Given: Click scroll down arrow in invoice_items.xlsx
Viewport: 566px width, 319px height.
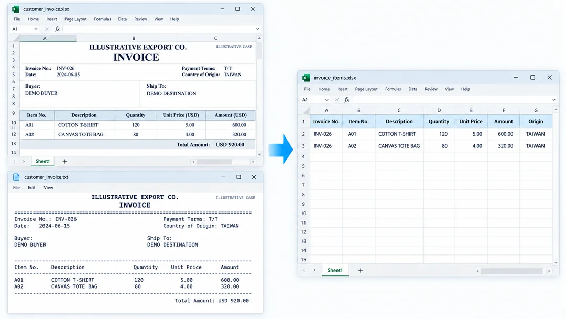Looking at the screenshot, I should [x=556, y=263].
